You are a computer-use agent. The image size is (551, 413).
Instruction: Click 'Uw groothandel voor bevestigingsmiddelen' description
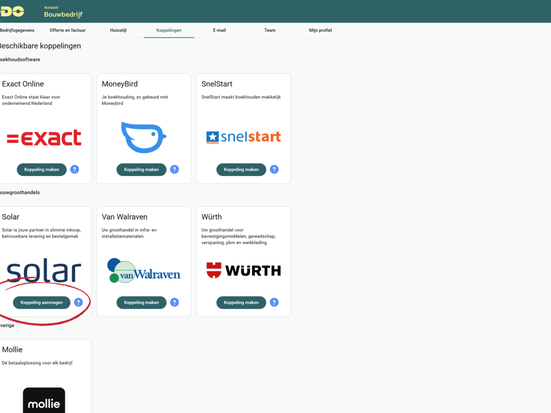[x=238, y=236]
